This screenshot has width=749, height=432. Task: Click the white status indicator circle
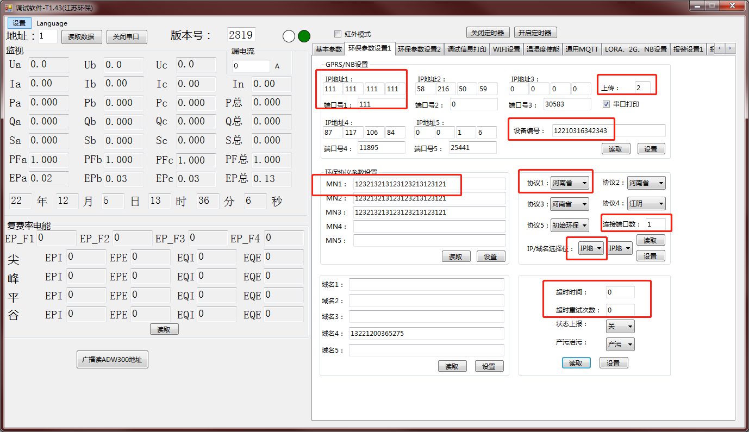tap(289, 36)
